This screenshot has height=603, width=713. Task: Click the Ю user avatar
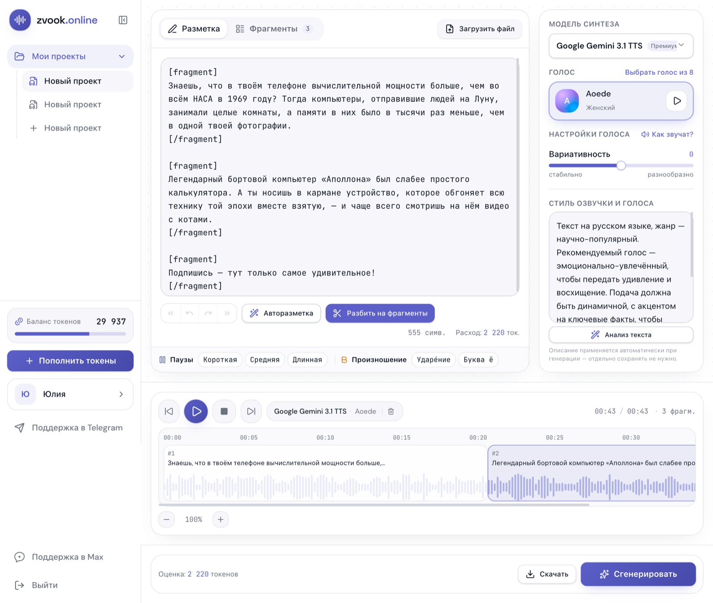(x=25, y=395)
